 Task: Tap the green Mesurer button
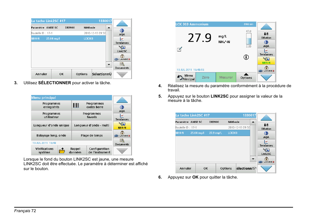click(x=226, y=77)
